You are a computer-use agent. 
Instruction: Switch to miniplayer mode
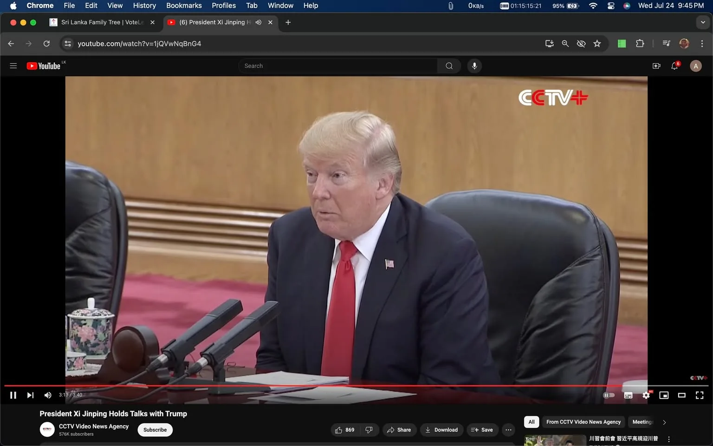point(663,395)
